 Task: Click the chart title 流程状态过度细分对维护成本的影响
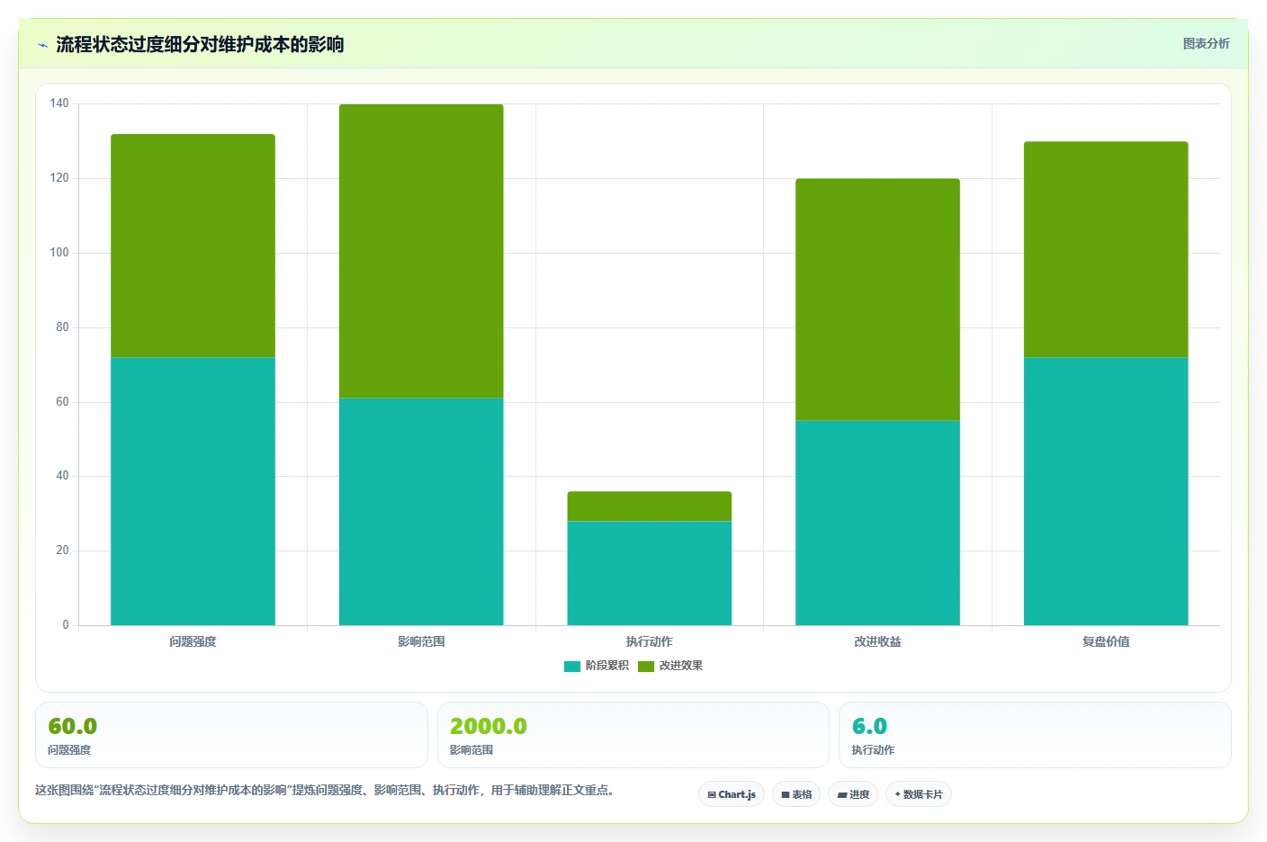200,45
